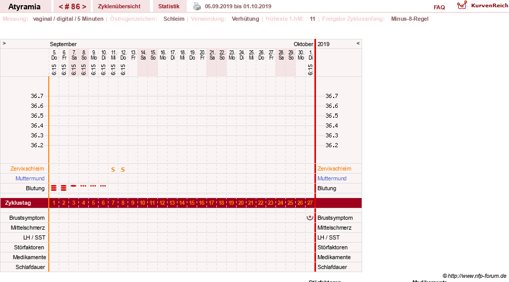Screen dimensions: 509x282
Task: Click the Minus-8-Regel value
Action: pos(410,19)
